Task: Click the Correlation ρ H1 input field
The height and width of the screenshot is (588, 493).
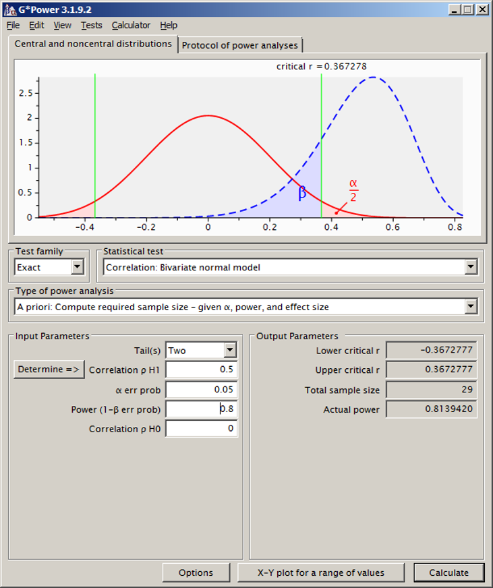Action: pyautogui.click(x=201, y=370)
